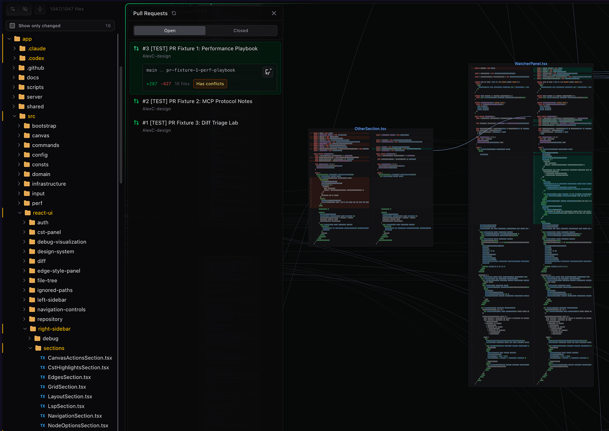This screenshot has height=431, width=609.
Task: Expand the .codex folder
Action: coord(15,58)
